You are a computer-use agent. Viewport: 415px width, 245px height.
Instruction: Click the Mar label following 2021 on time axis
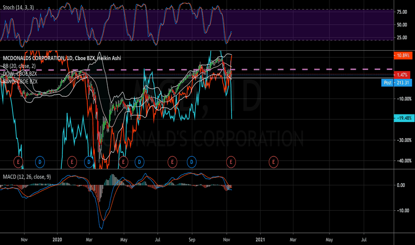coord(293,240)
